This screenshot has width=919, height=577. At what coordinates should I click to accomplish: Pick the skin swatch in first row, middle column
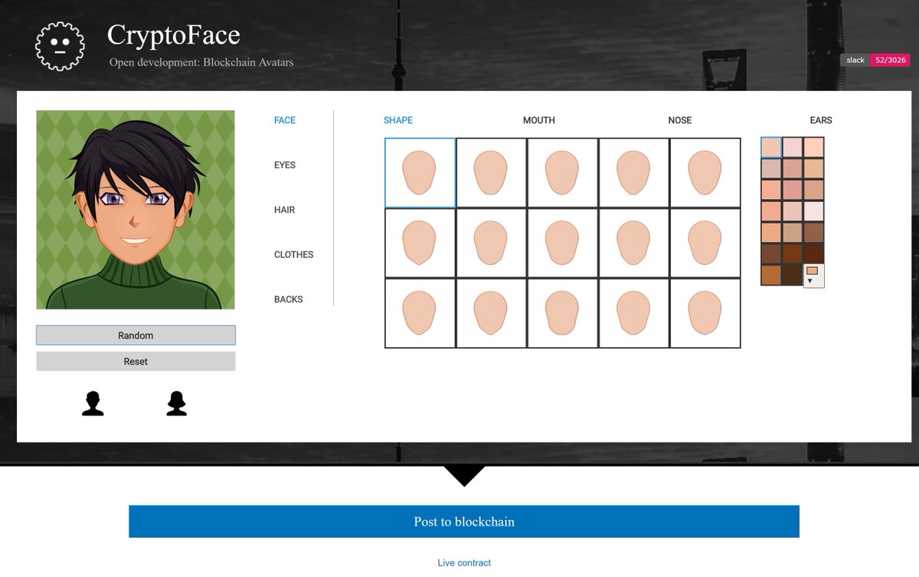[x=793, y=147]
